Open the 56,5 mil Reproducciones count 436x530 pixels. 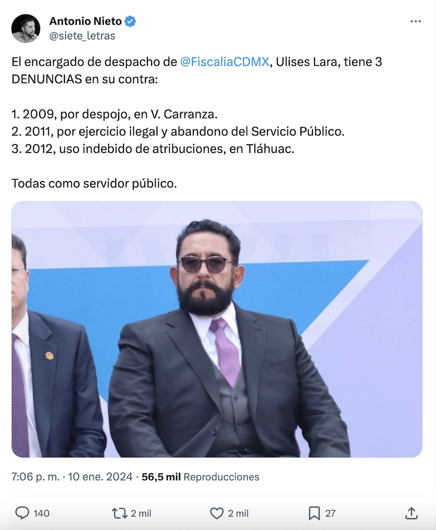click(x=200, y=477)
